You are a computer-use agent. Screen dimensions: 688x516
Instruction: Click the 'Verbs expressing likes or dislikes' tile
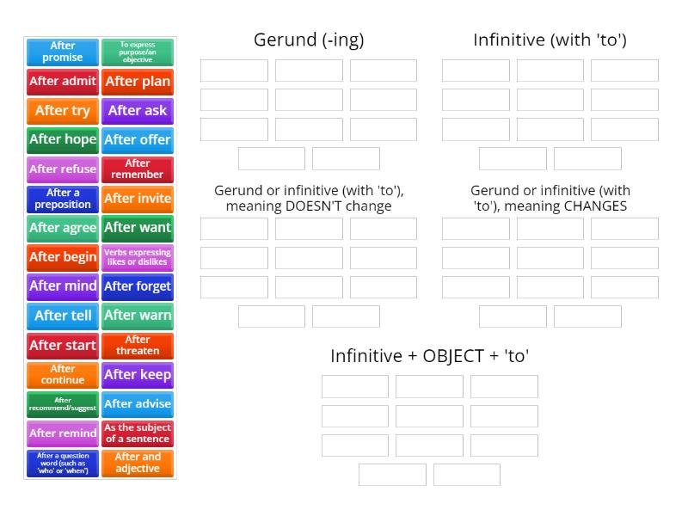coord(138,257)
